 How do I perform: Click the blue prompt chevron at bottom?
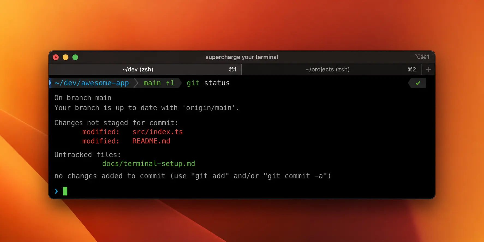pyautogui.click(x=56, y=191)
